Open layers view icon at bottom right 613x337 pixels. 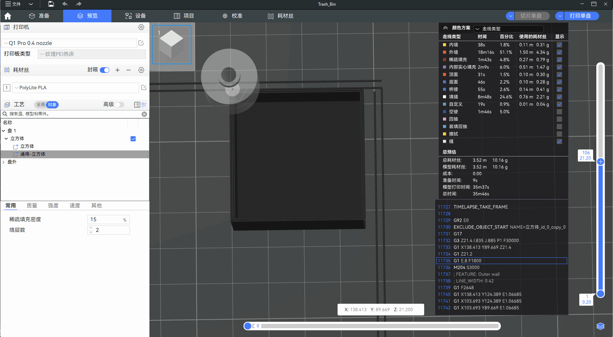[600, 326]
